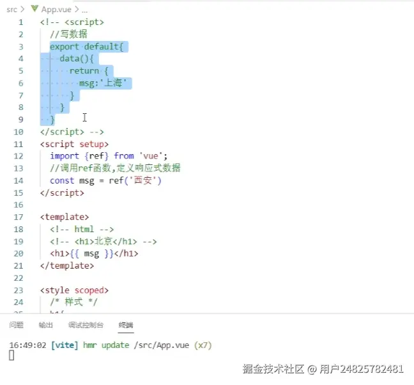The width and height of the screenshot is (414, 385).
Task: Click the '<!-- <script>' line 1 text
Action: tap(72, 22)
